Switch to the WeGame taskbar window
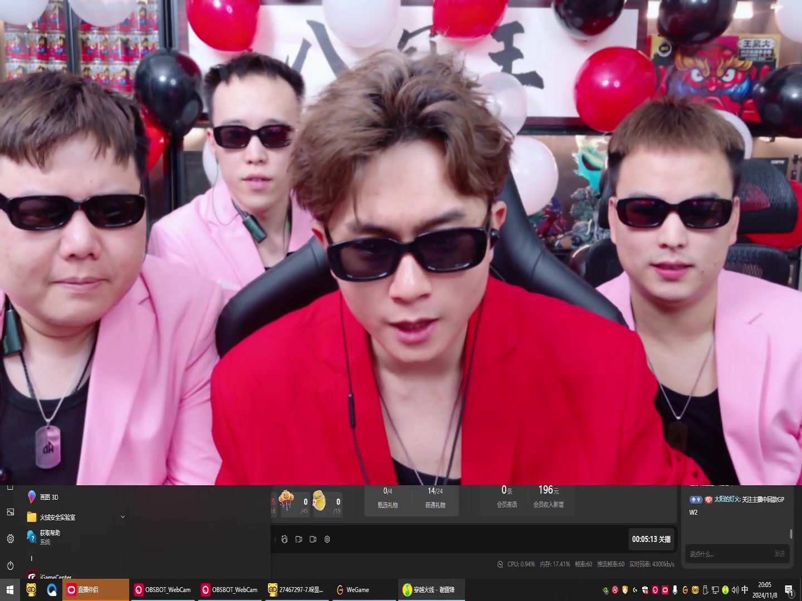This screenshot has height=601, width=802. [x=364, y=590]
